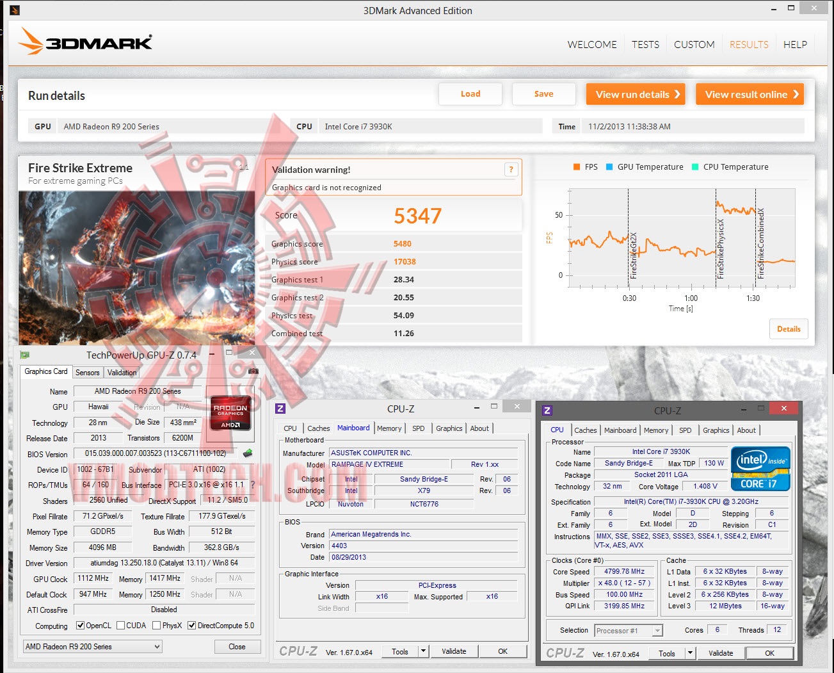Click the run time 11/2/2013 11:38:38 AM
This screenshot has width=834, height=673.
629,127
